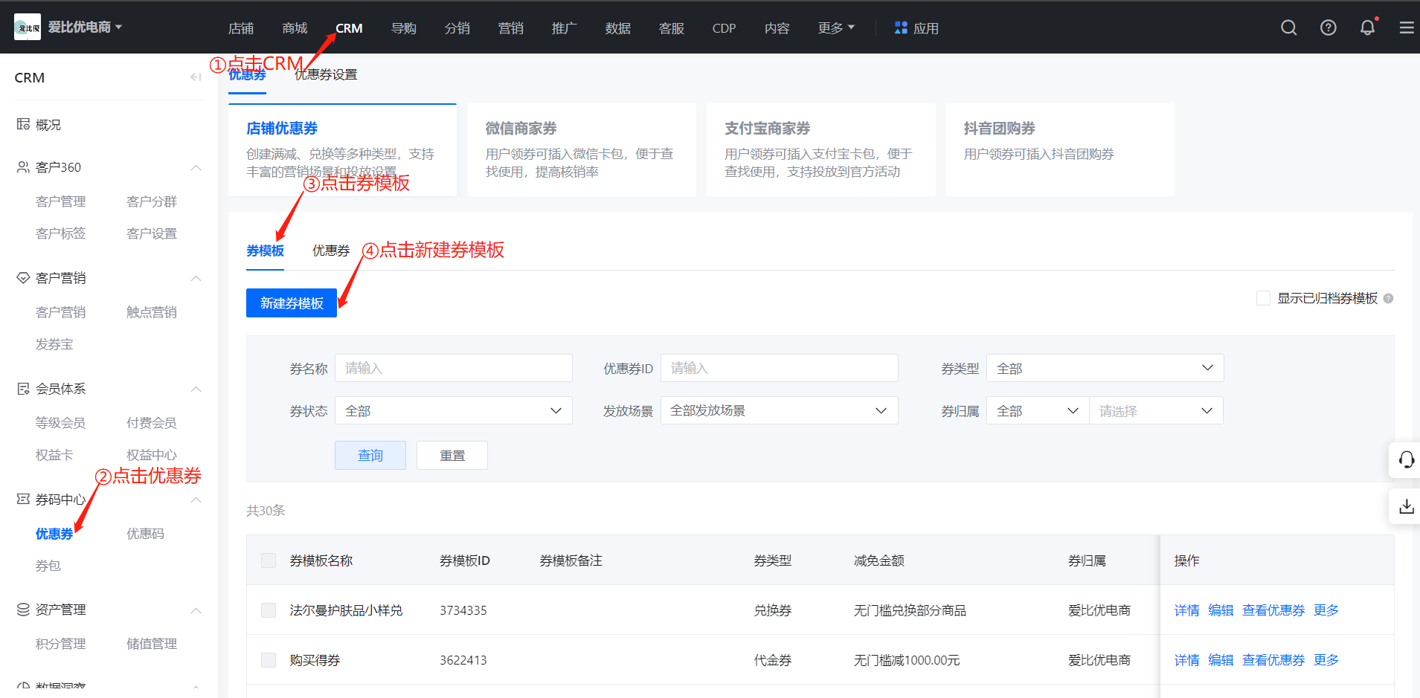Open the hamburger menu icon
1420x698 pixels.
coord(1407,28)
